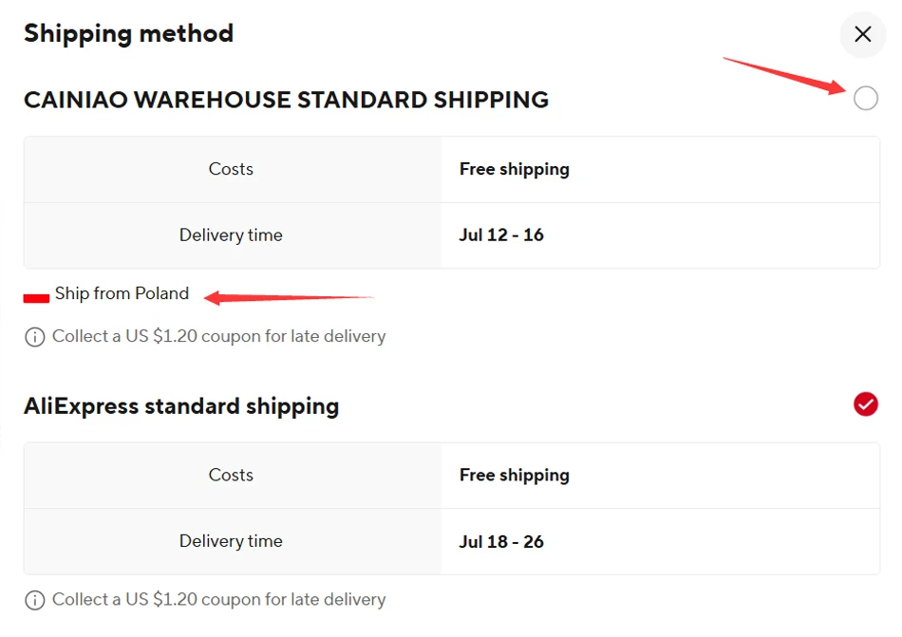Click 'Jul 18 - 26' delivery time
902x637 pixels.
[x=501, y=541]
